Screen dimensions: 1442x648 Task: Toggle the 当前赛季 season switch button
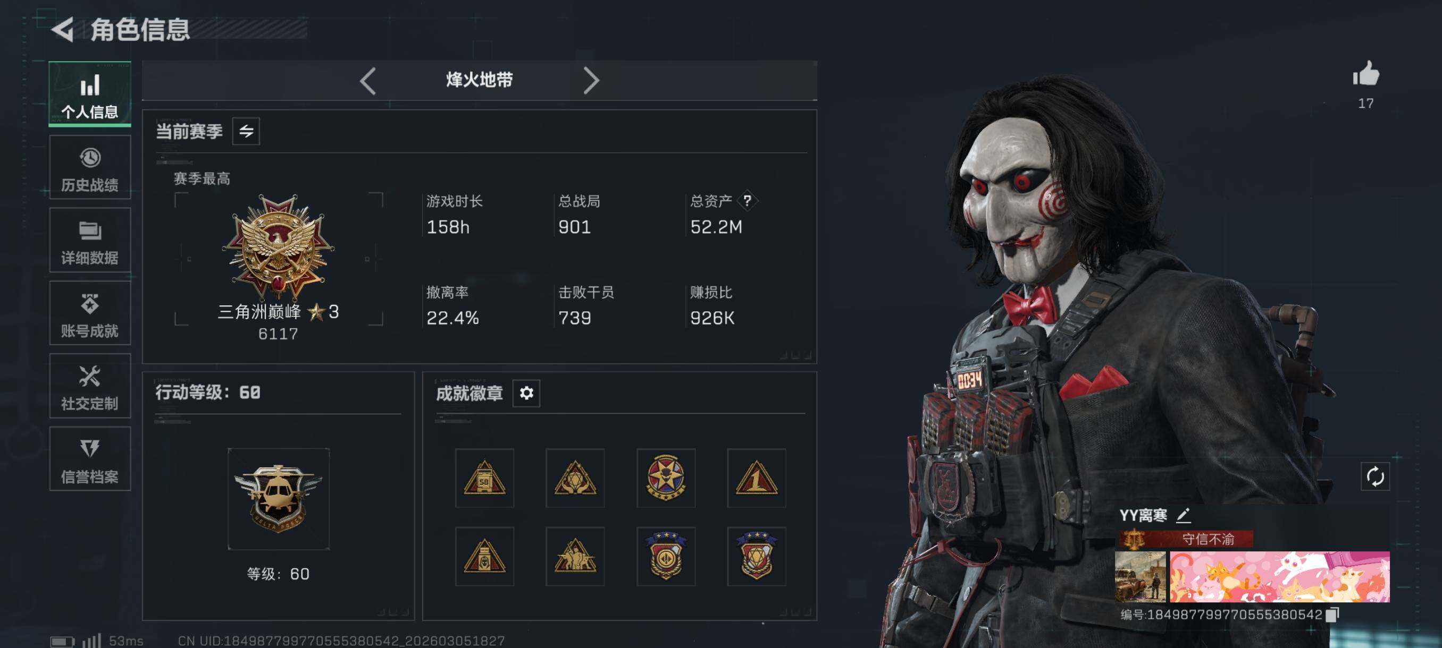[246, 131]
